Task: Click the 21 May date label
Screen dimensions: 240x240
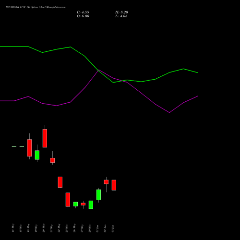Action: pyautogui.click(x=51, y=228)
